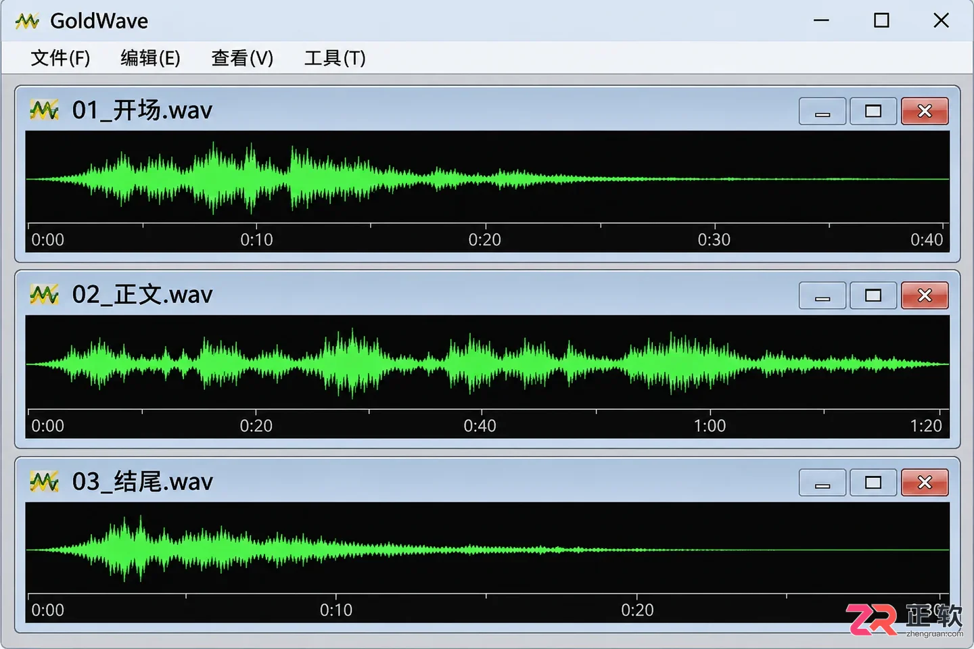
Task: Click the waveform of 01_开场.wav
Action: tap(487, 177)
